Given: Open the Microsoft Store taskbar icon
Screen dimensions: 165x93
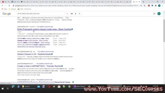Looking at the screenshot, I should tap(59, 87).
